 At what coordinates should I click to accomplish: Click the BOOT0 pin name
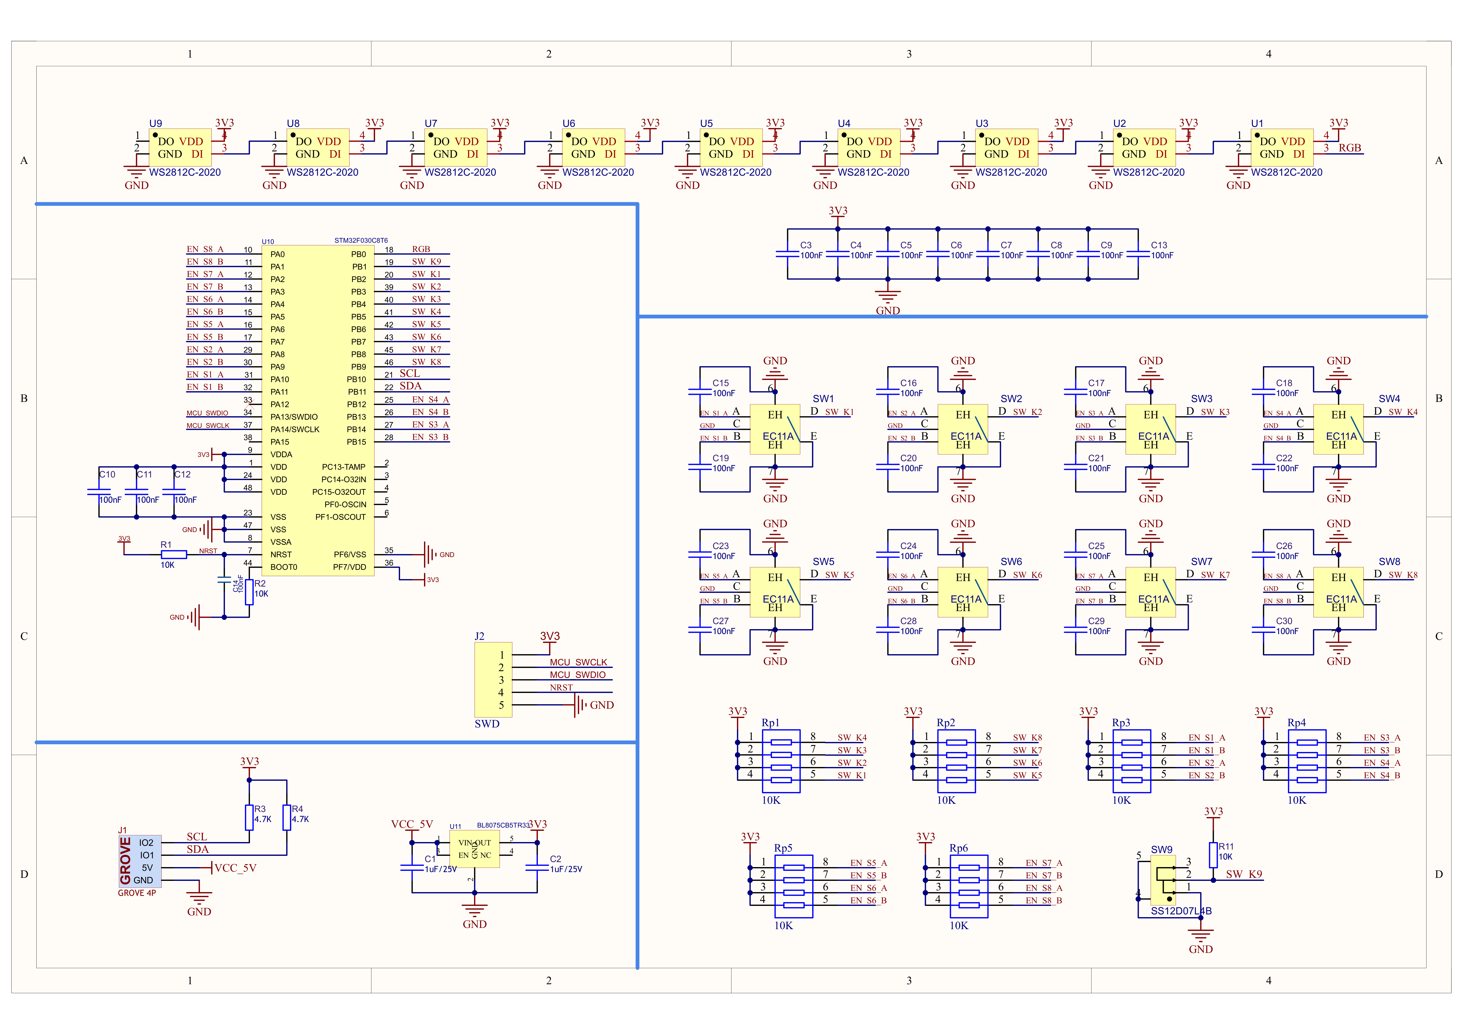pyautogui.click(x=283, y=567)
